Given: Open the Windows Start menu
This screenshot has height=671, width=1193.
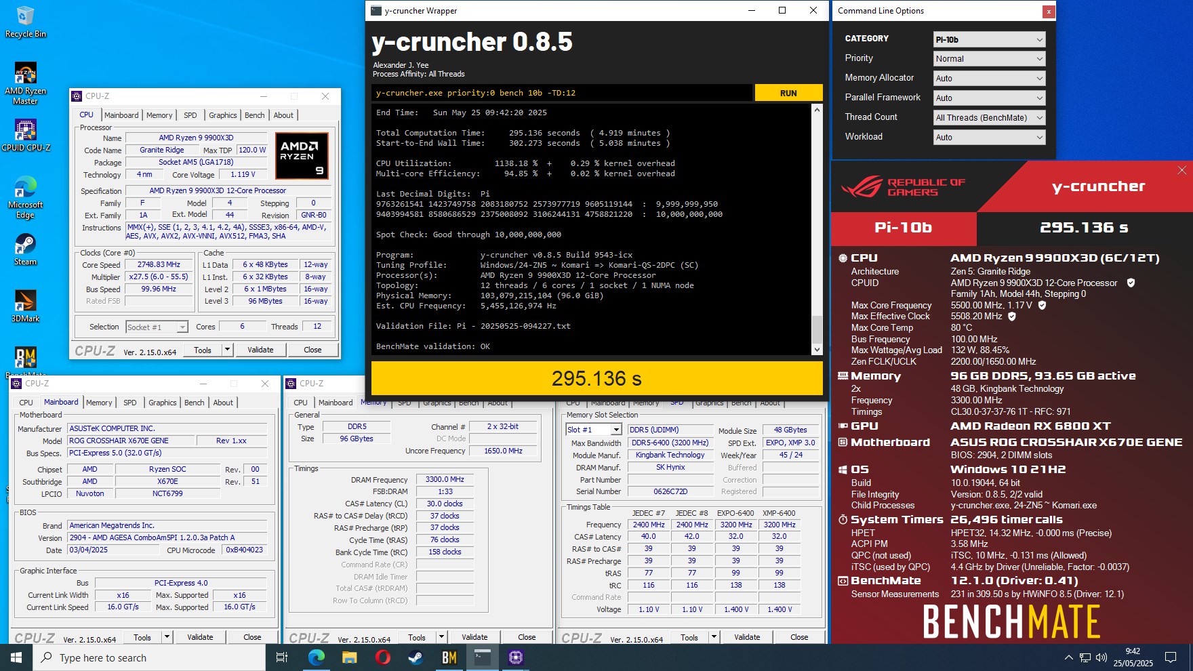Looking at the screenshot, I should pos(16,657).
